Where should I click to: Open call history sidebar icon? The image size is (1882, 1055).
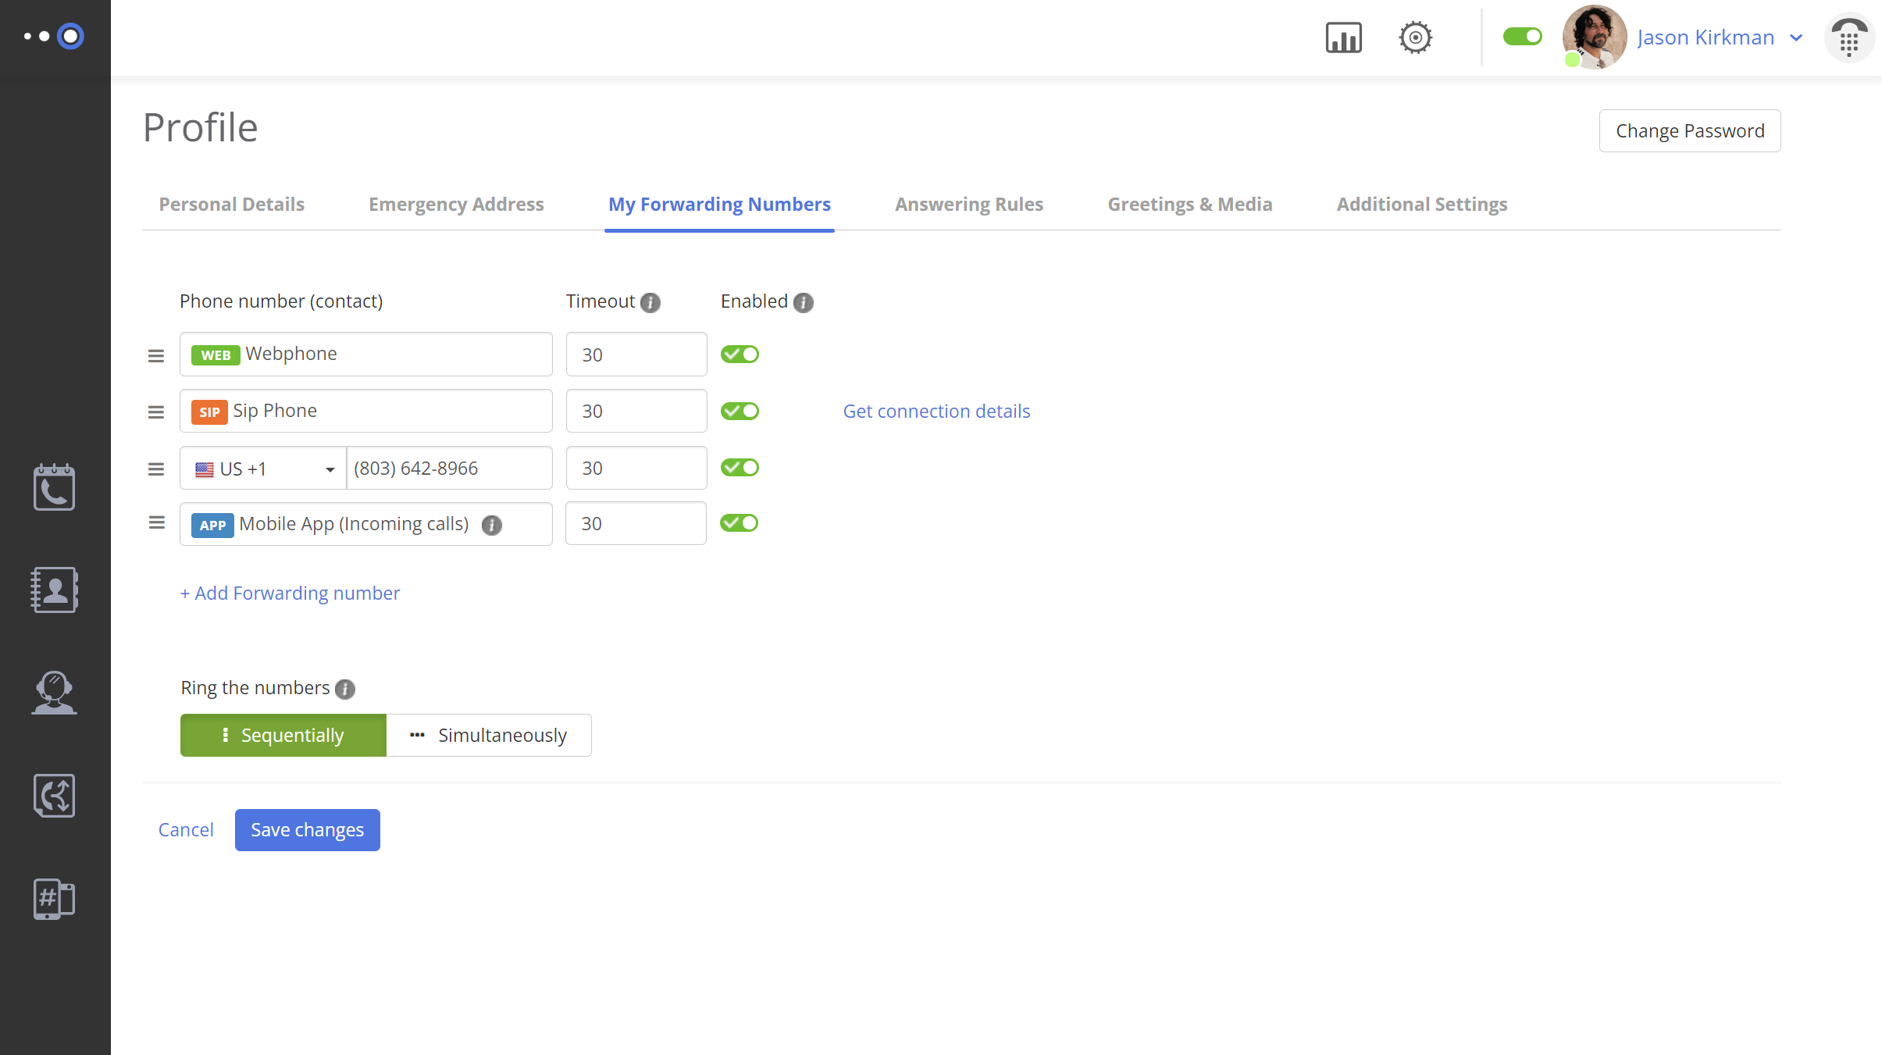coord(54,487)
